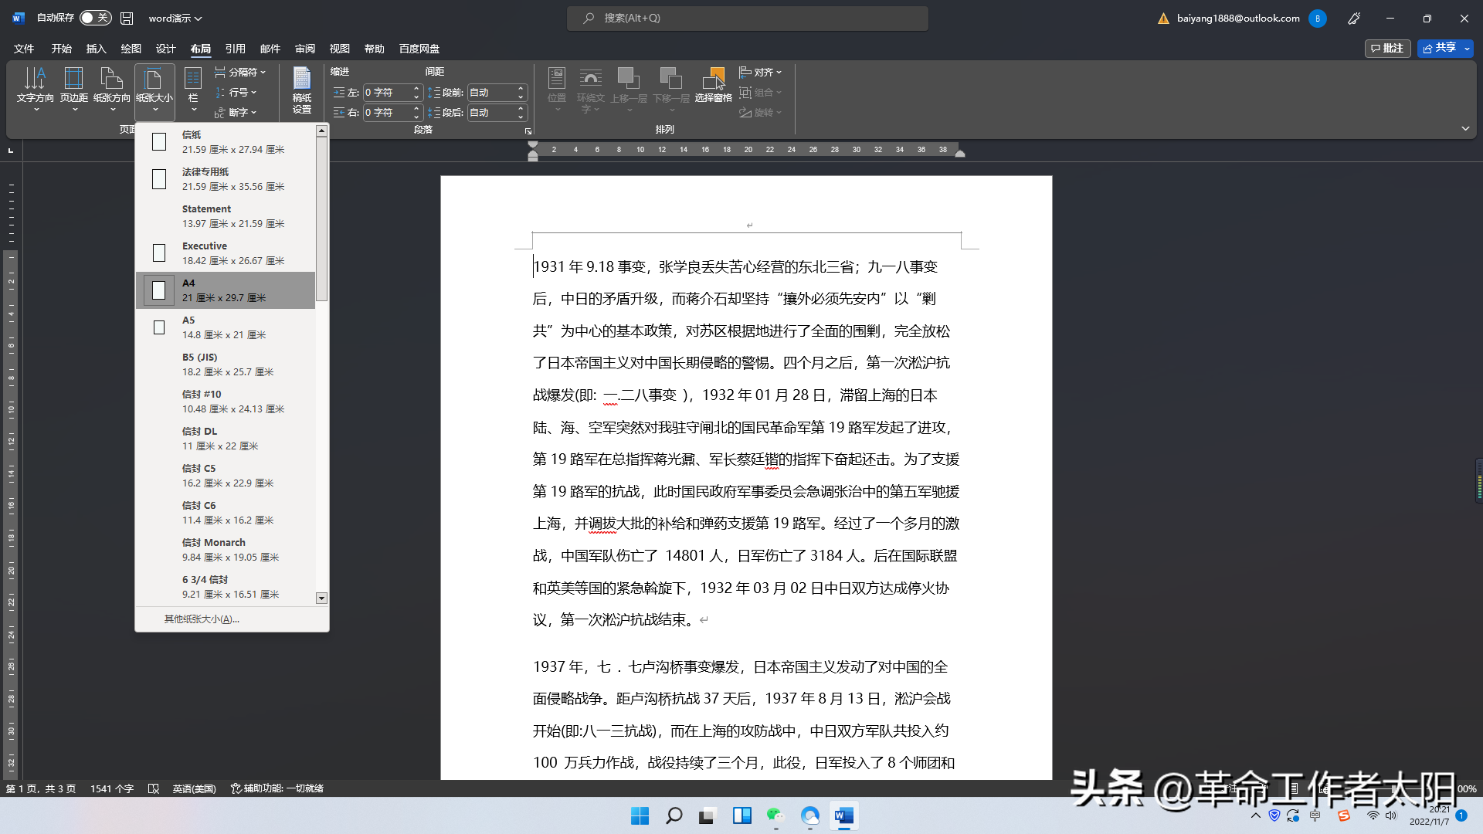Click the search box in title bar
Screen dimensions: 1483x834
tap(748, 18)
